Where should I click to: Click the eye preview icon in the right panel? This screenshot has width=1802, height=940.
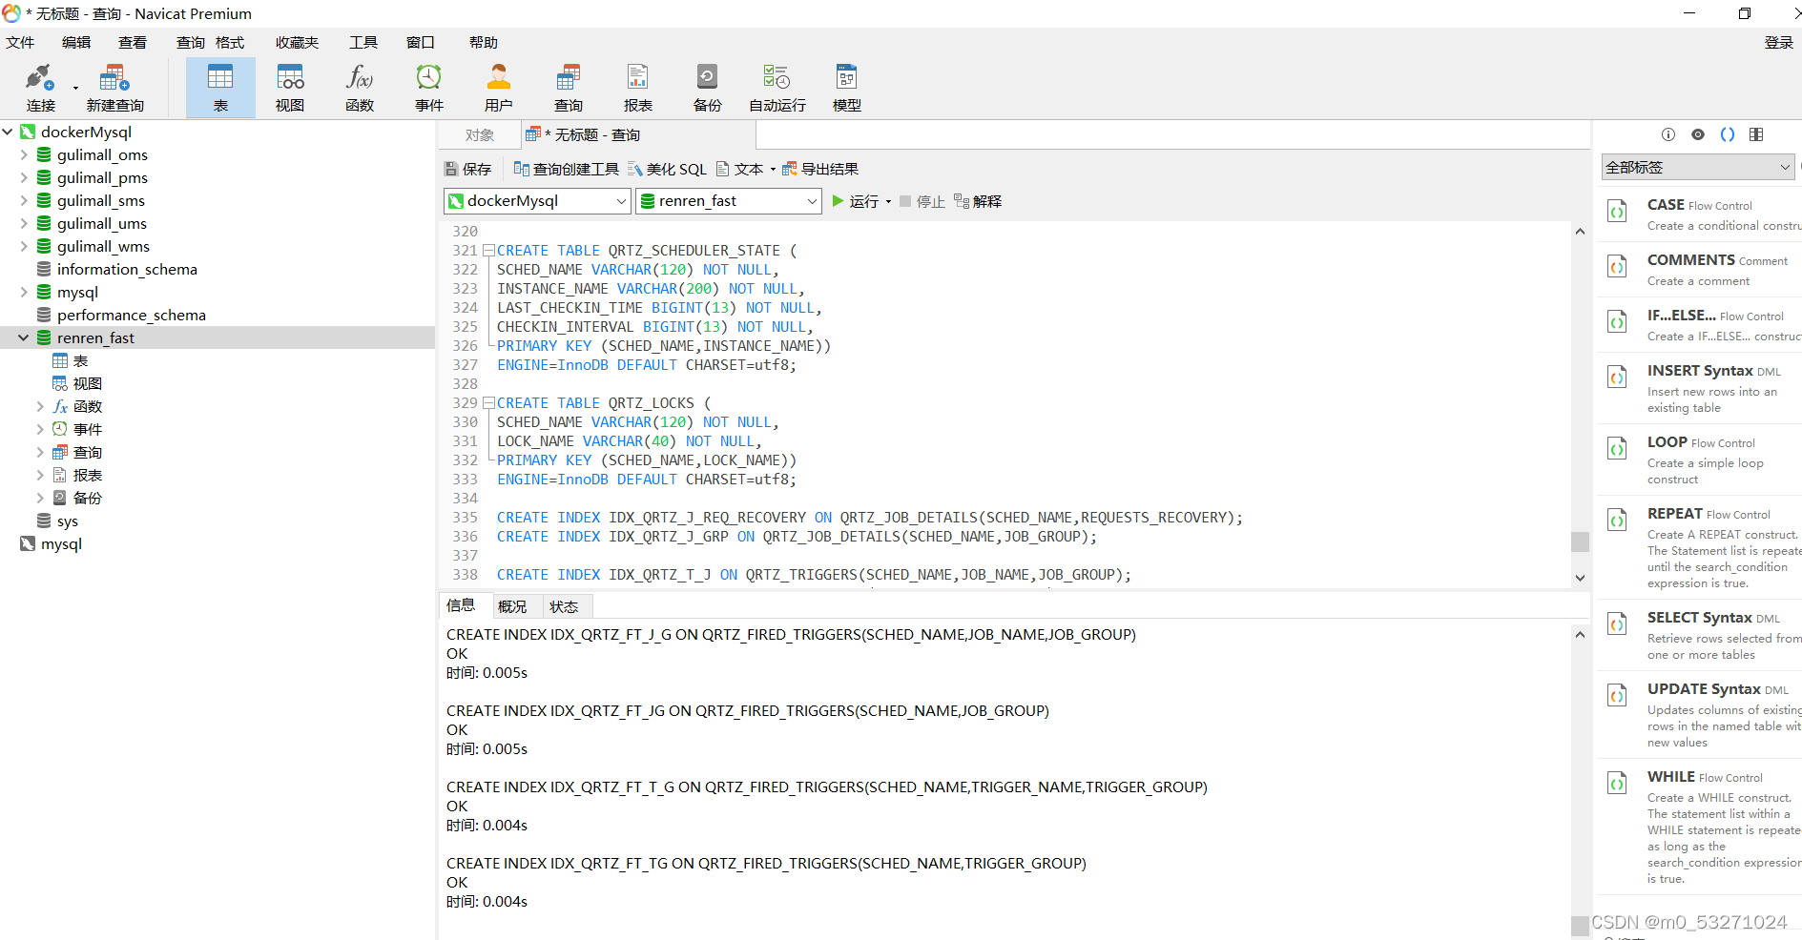coord(1698,134)
